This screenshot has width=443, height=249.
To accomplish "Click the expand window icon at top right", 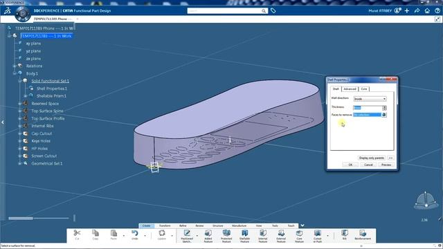I will pos(437,19).
